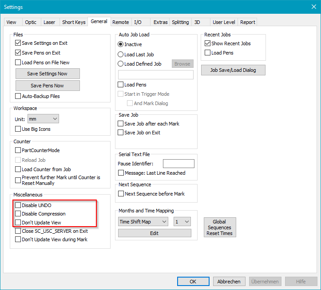The width and height of the screenshot is (321, 290).
Task: Enable Use Big Icons option
Action: pos(18,129)
